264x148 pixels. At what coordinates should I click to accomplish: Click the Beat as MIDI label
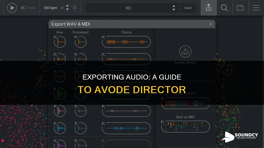coord(185,117)
